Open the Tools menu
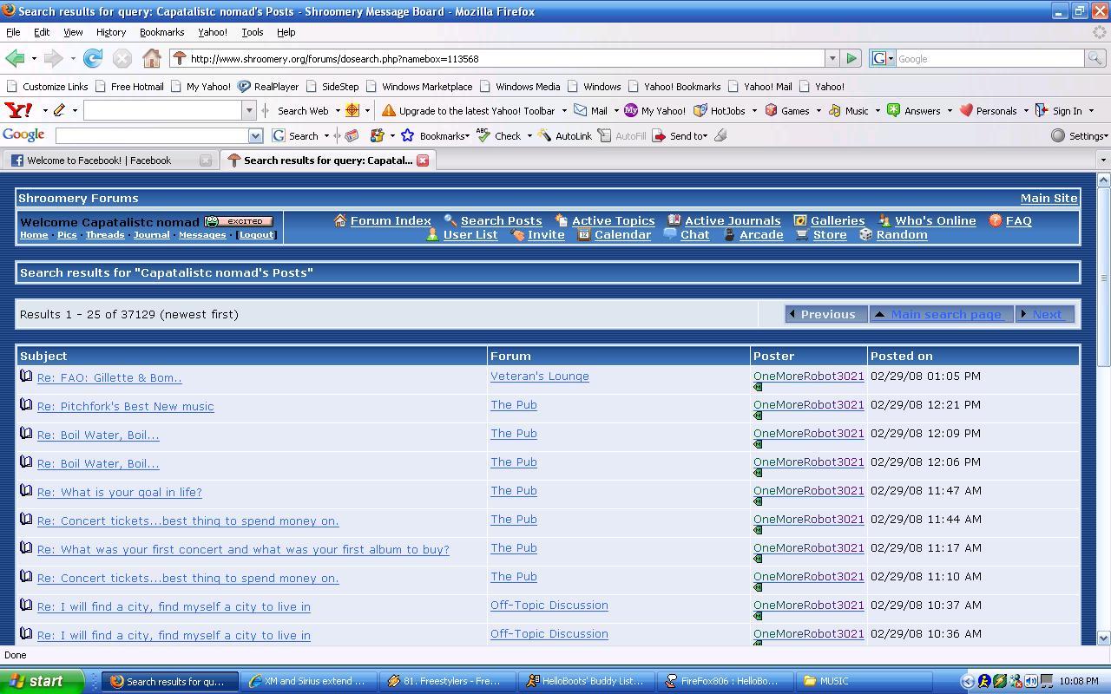The width and height of the screenshot is (1111, 694). (253, 32)
